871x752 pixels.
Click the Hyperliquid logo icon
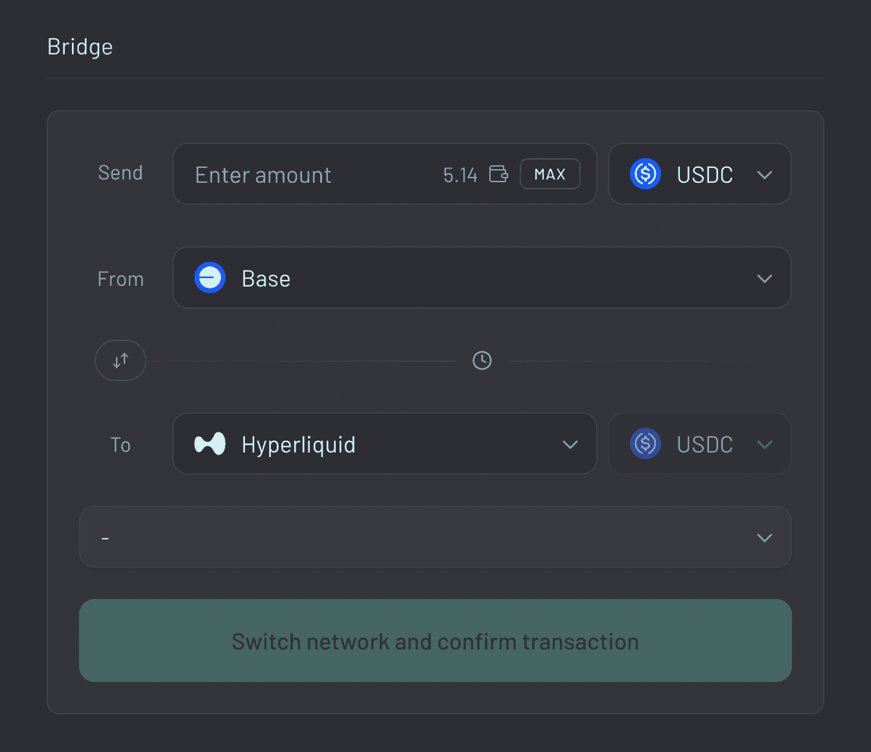(x=210, y=444)
